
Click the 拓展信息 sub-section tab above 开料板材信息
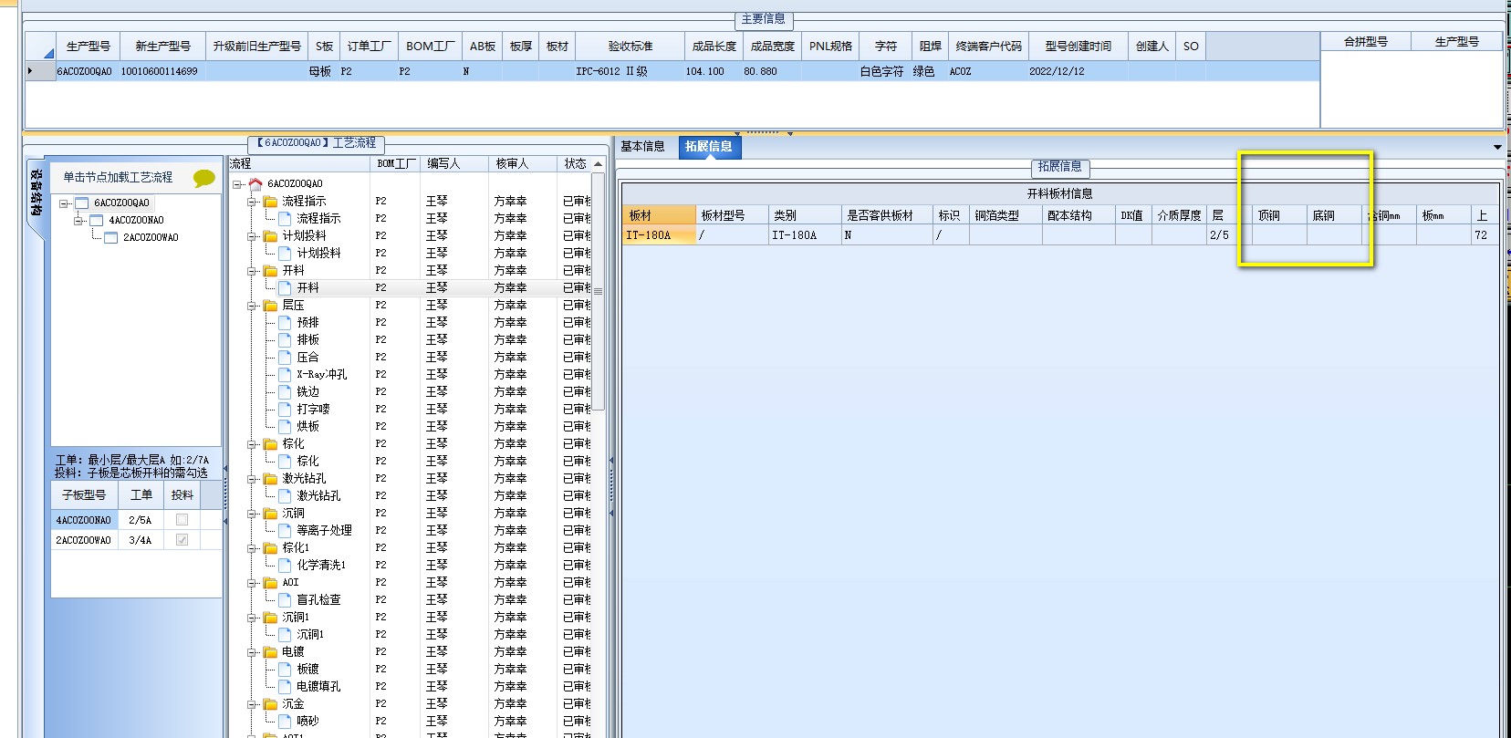click(1059, 167)
